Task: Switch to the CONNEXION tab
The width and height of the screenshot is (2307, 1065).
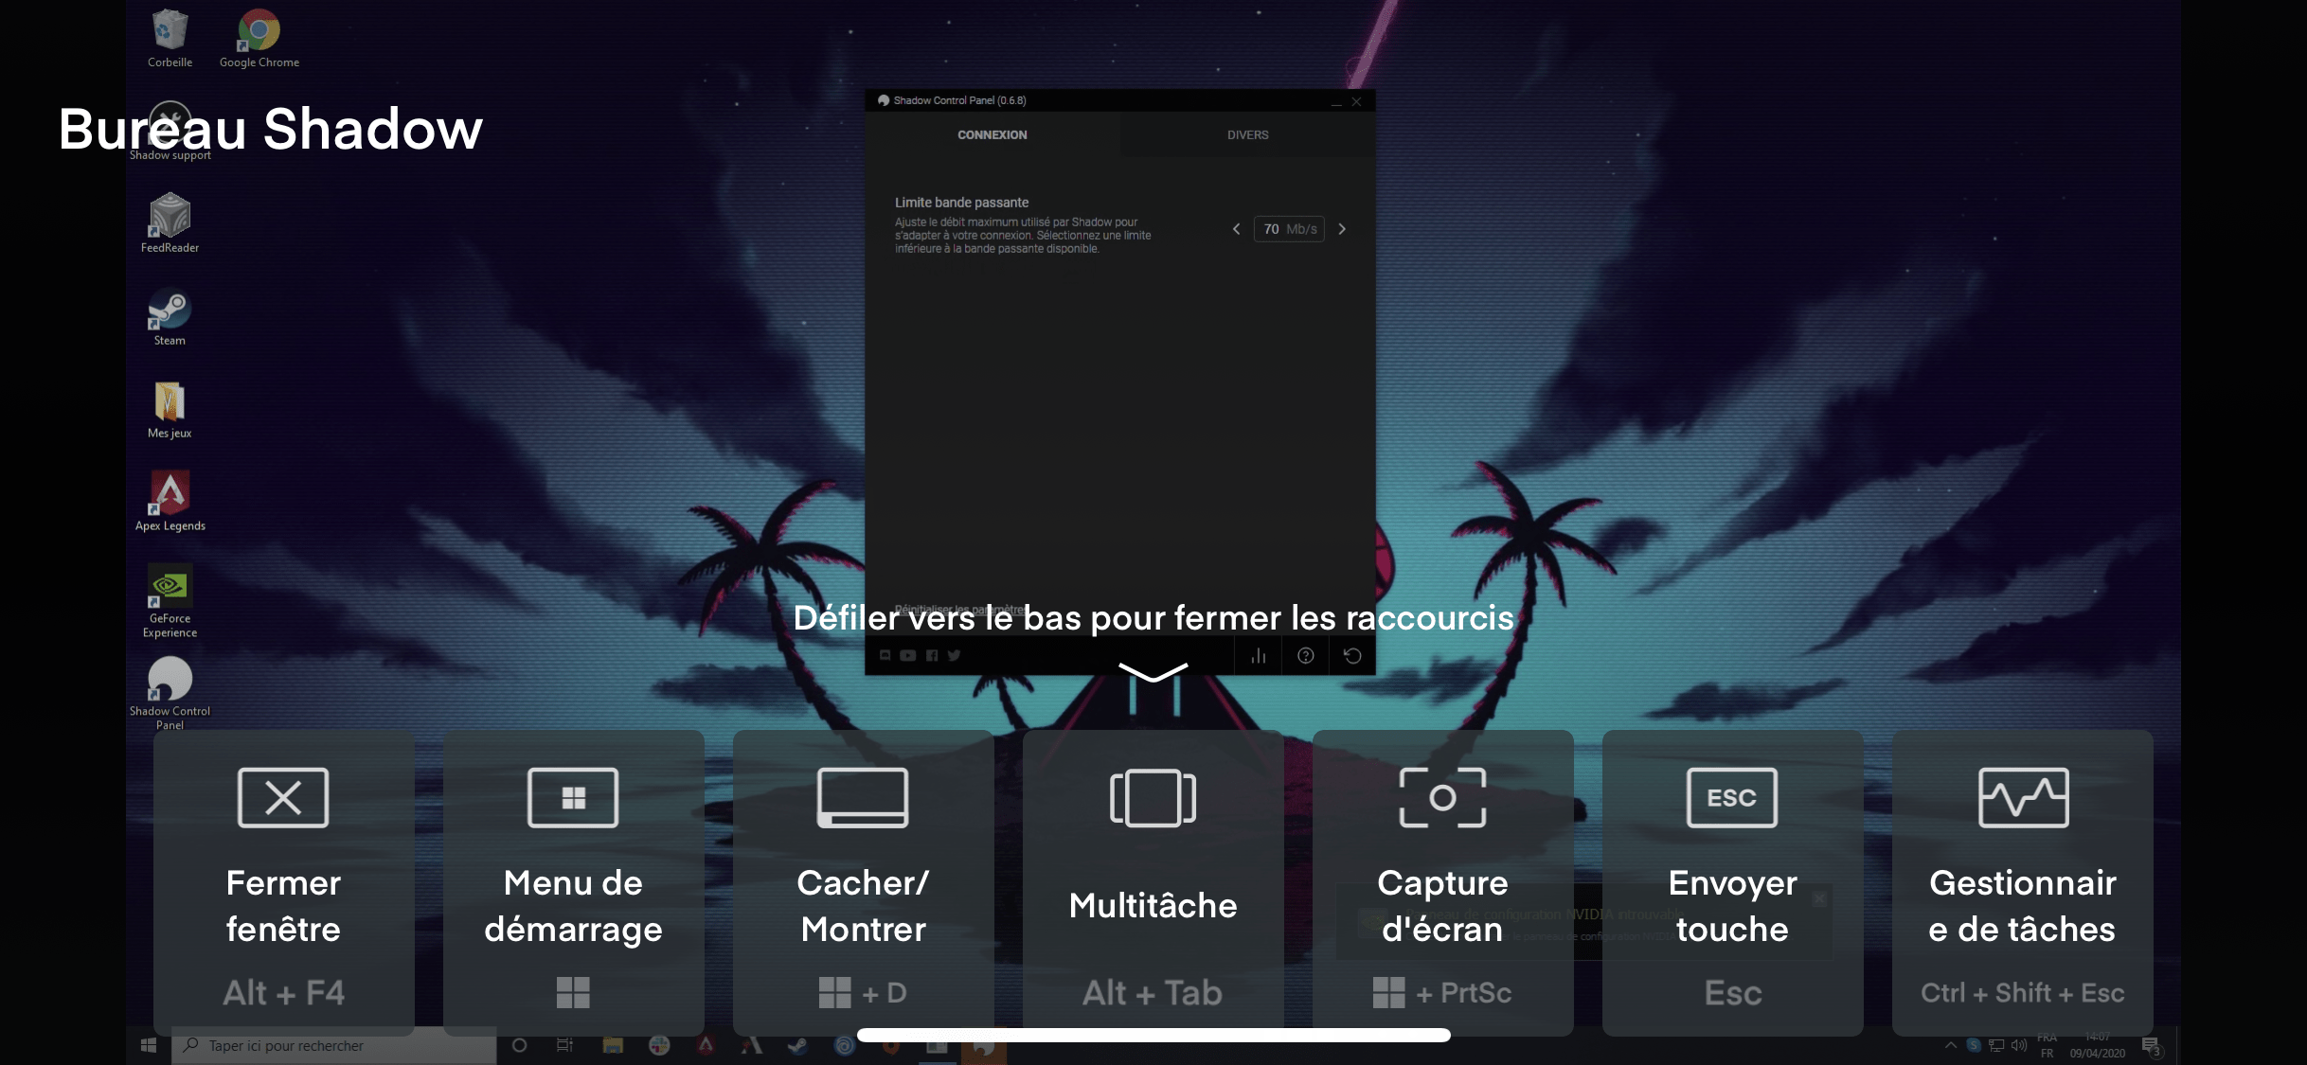Action: pyautogui.click(x=992, y=134)
